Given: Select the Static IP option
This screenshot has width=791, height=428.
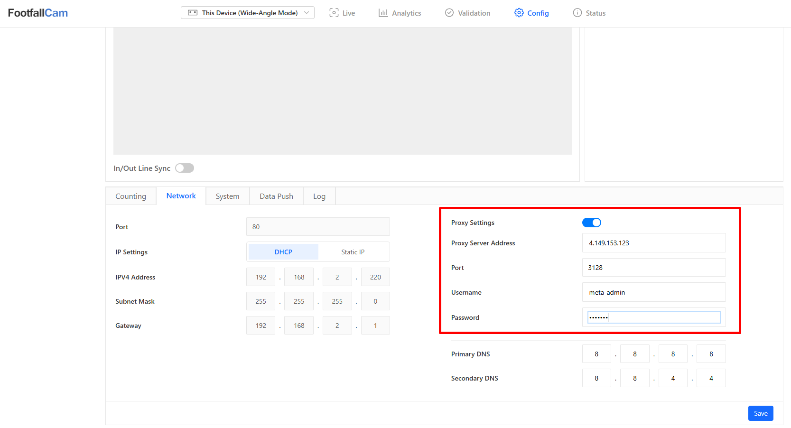Looking at the screenshot, I should pos(353,252).
